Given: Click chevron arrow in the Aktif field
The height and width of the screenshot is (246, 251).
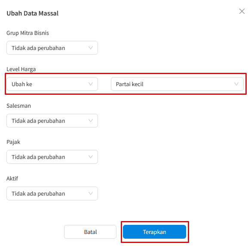Looking at the screenshot, I should click(x=91, y=193).
